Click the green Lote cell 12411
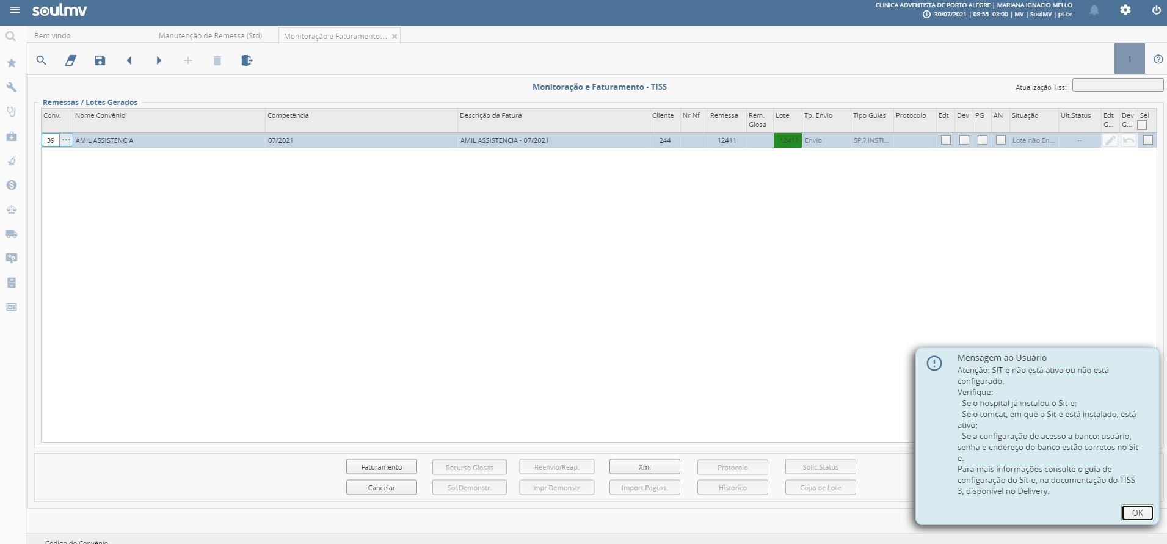Viewport: 1167px width, 544px height. 788,140
